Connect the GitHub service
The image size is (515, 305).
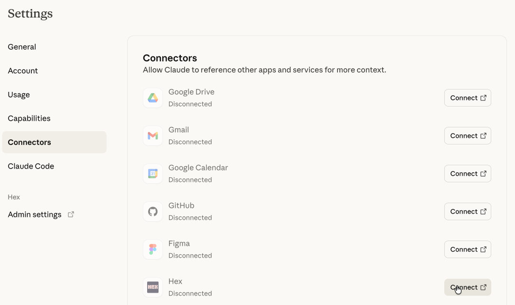click(x=468, y=211)
